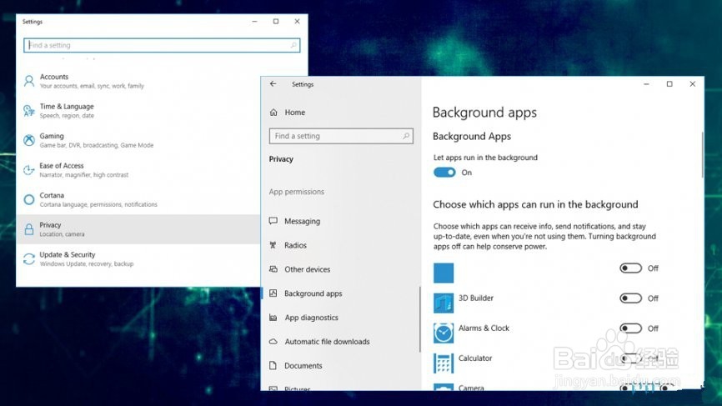Click the Documents page icon
This screenshot has width=722, height=406.
pyautogui.click(x=273, y=365)
